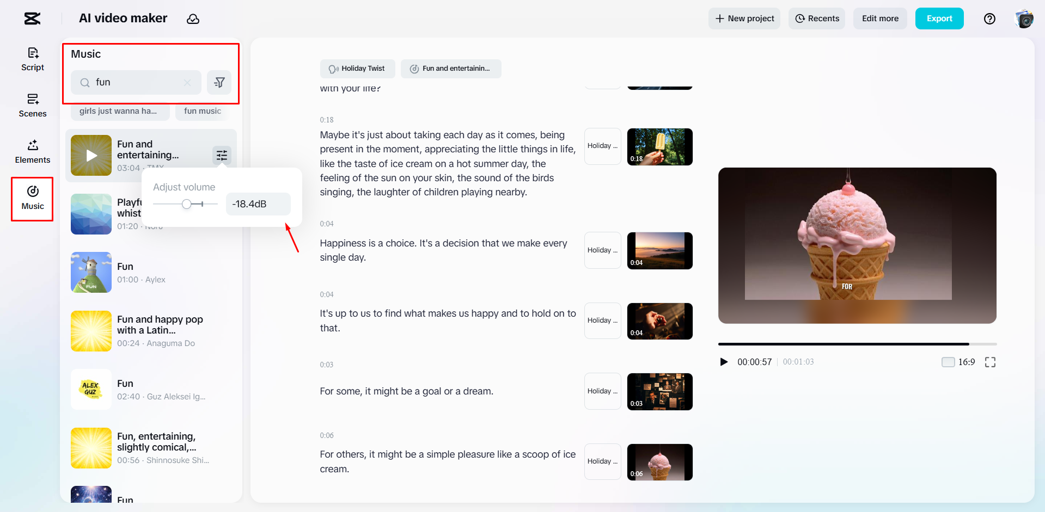Image resolution: width=1045 pixels, height=512 pixels.
Task: Open the volume adjustment popup on the track
Action: (x=222, y=155)
